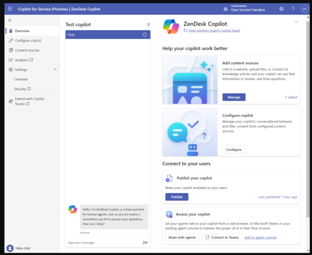312x255 pixels.
Task: Click the Manage button
Action: [234, 97]
